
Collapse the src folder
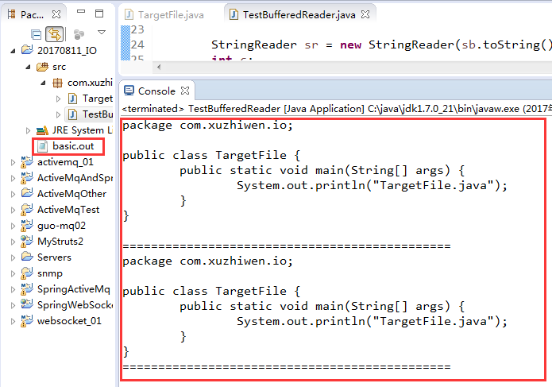click(x=28, y=67)
